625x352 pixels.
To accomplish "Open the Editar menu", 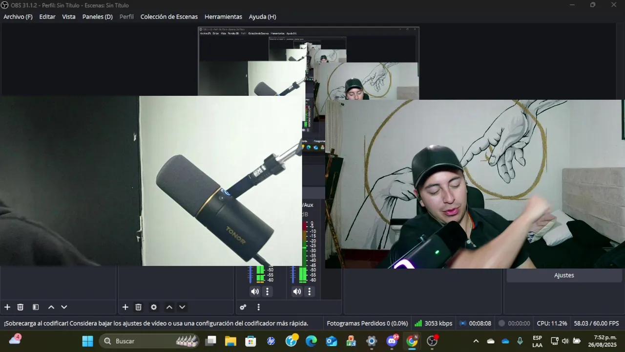I will tap(47, 17).
